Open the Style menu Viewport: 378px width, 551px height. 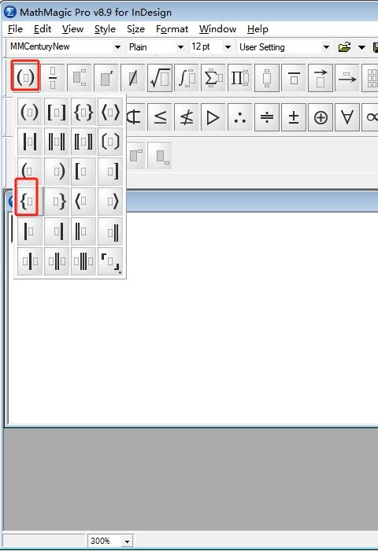tap(105, 29)
